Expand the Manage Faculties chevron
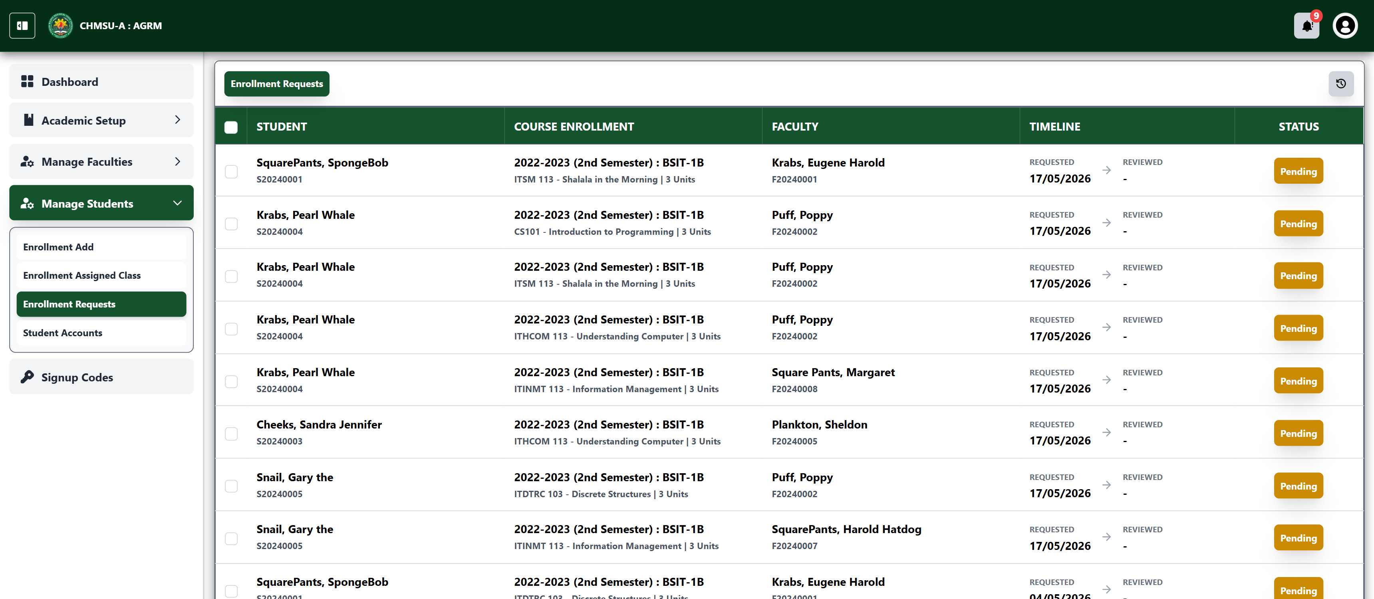The height and width of the screenshot is (599, 1374). (178, 162)
